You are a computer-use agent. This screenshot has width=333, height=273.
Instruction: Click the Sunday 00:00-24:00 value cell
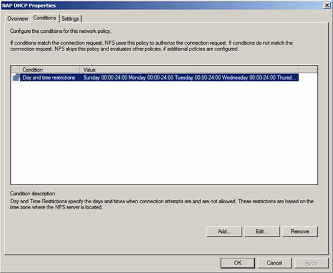point(190,78)
